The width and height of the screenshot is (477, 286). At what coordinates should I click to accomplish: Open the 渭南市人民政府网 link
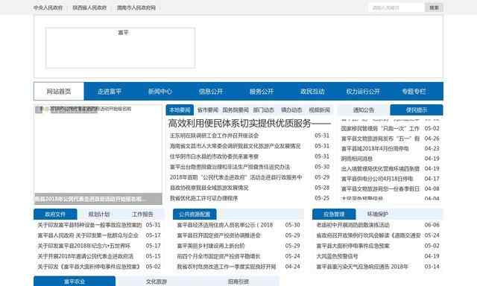[x=136, y=8]
